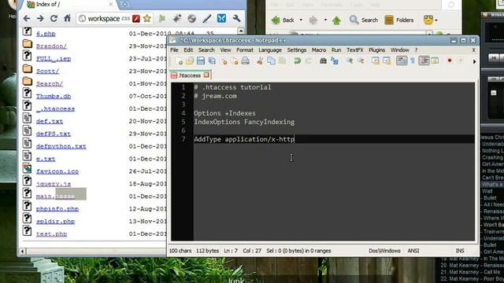Open the favicon.ico link
This screenshot has height=283, width=504.
pos(57,171)
